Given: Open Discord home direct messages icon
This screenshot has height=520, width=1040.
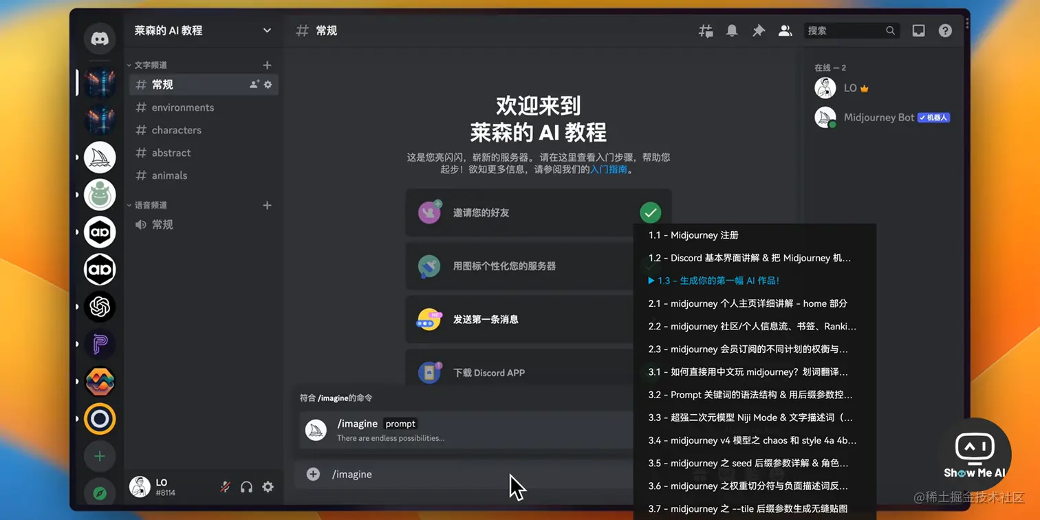Looking at the screenshot, I should (100, 39).
